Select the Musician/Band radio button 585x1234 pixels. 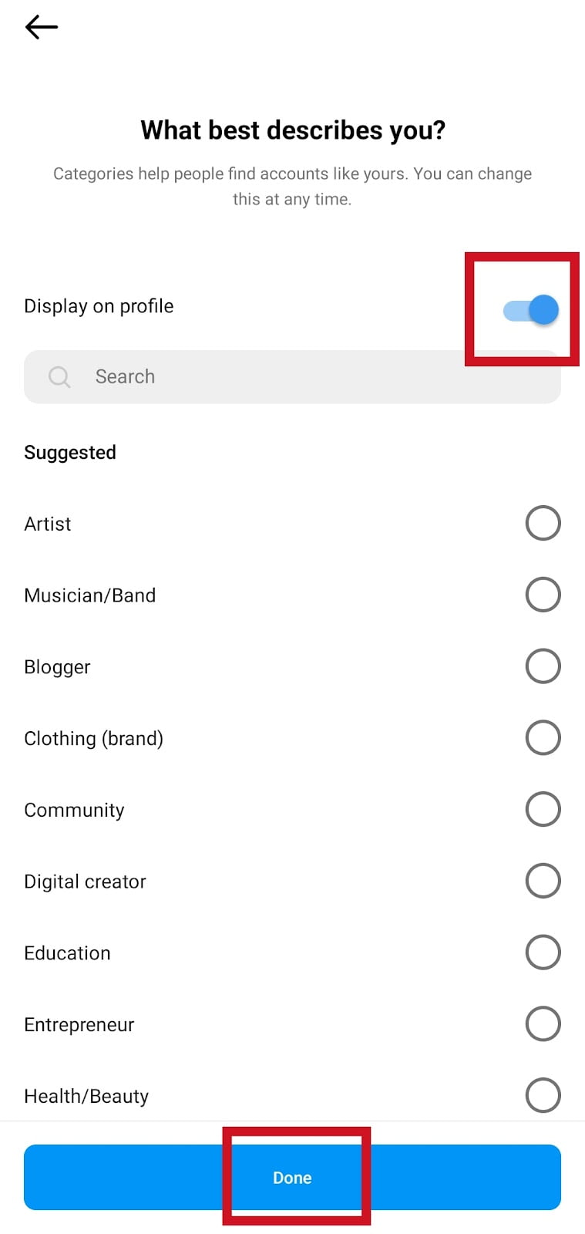[x=543, y=595]
